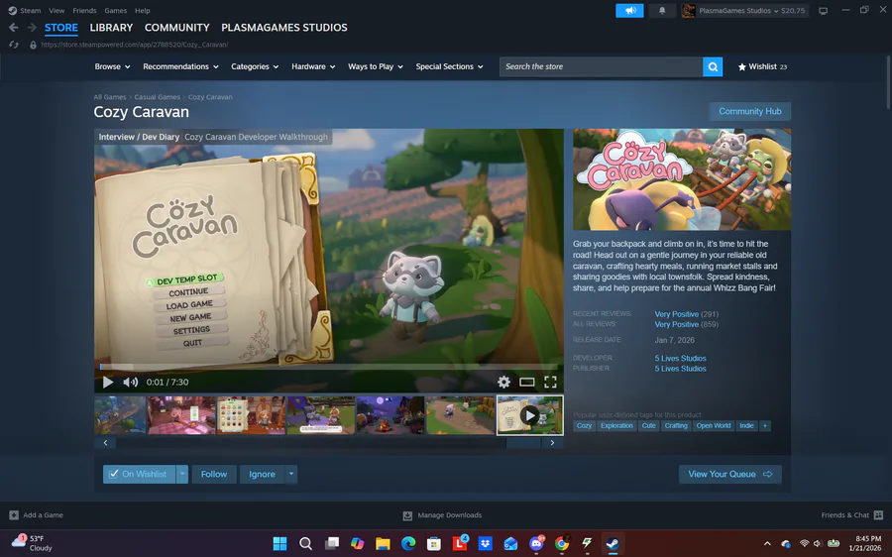The width and height of the screenshot is (892, 557).
Task: Click the padlock icon beside the URL
Action: pyautogui.click(x=33, y=45)
